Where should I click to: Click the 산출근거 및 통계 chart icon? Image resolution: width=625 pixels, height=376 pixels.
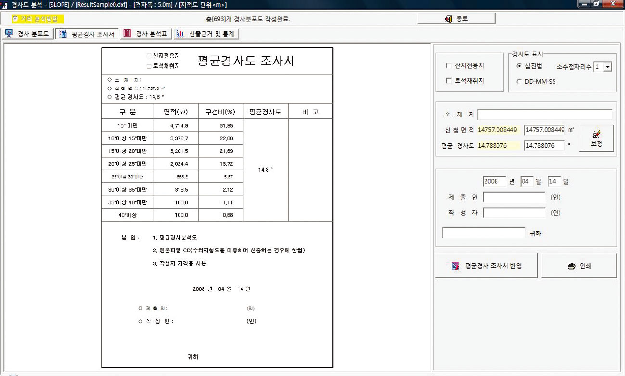point(180,34)
